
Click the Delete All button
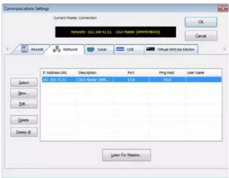tap(24, 132)
